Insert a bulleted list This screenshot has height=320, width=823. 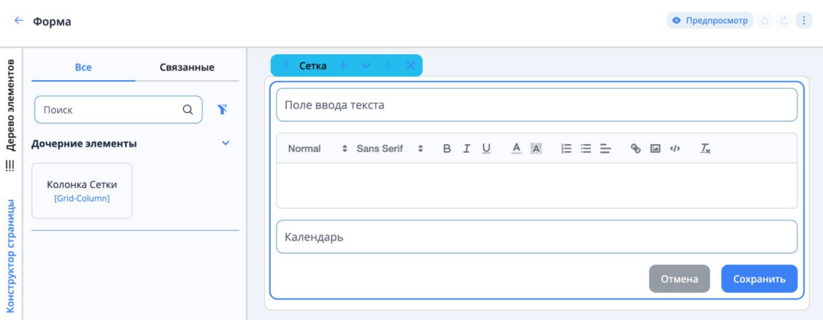point(586,148)
